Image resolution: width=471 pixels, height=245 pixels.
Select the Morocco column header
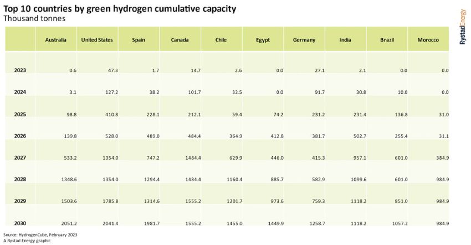click(428, 40)
